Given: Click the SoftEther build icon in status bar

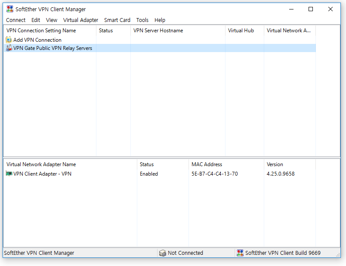Looking at the screenshot, I should click(x=240, y=253).
